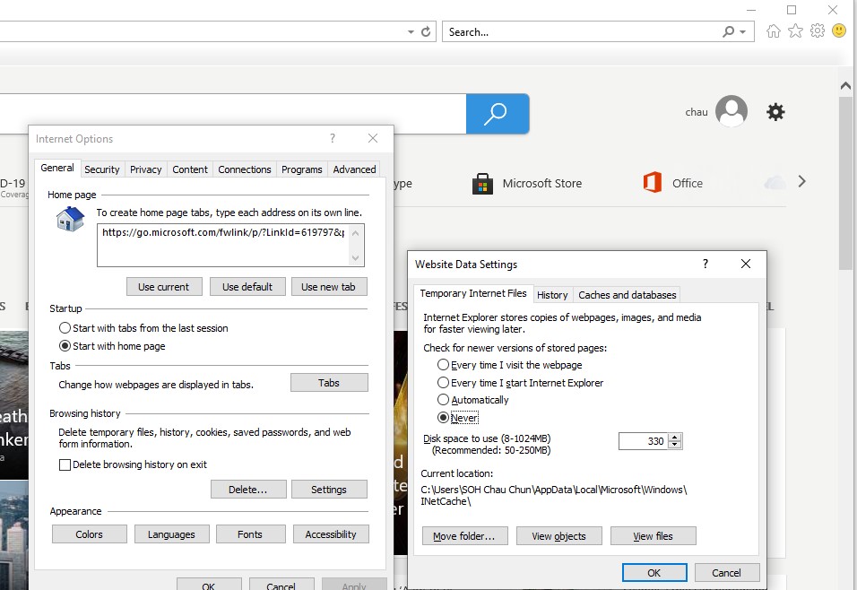
Task: Click the Use new tab button
Action: click(x=328, y=287)
